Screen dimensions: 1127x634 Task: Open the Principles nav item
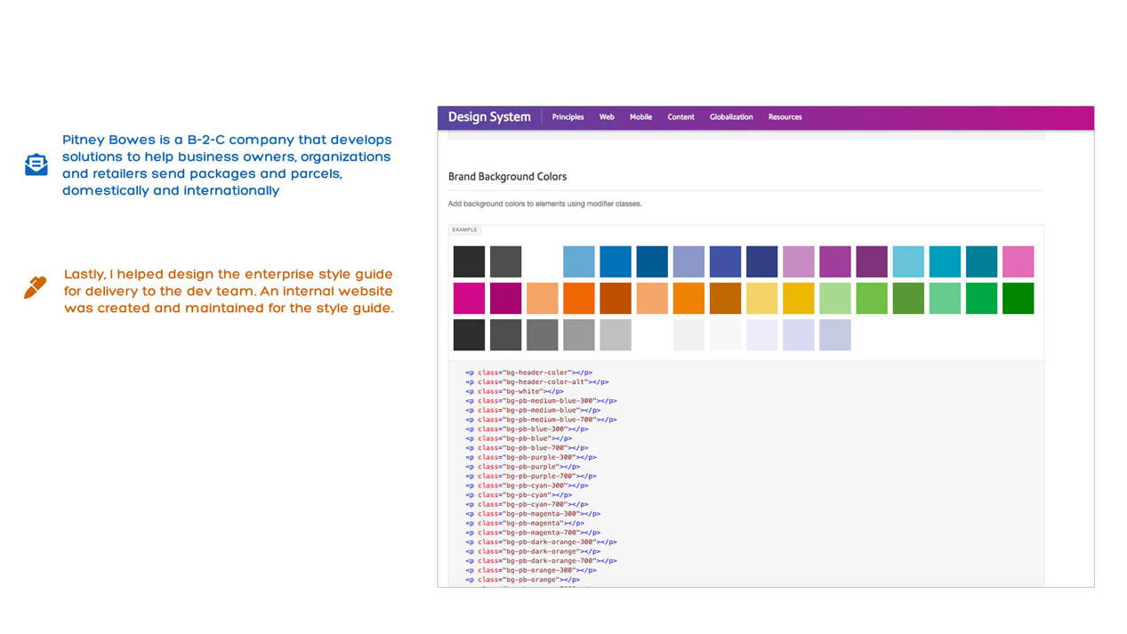568,117
